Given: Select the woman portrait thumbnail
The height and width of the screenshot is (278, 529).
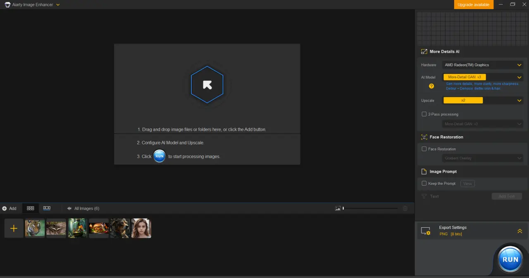Looking at the screenshot, I should click(x=141, y=228).
